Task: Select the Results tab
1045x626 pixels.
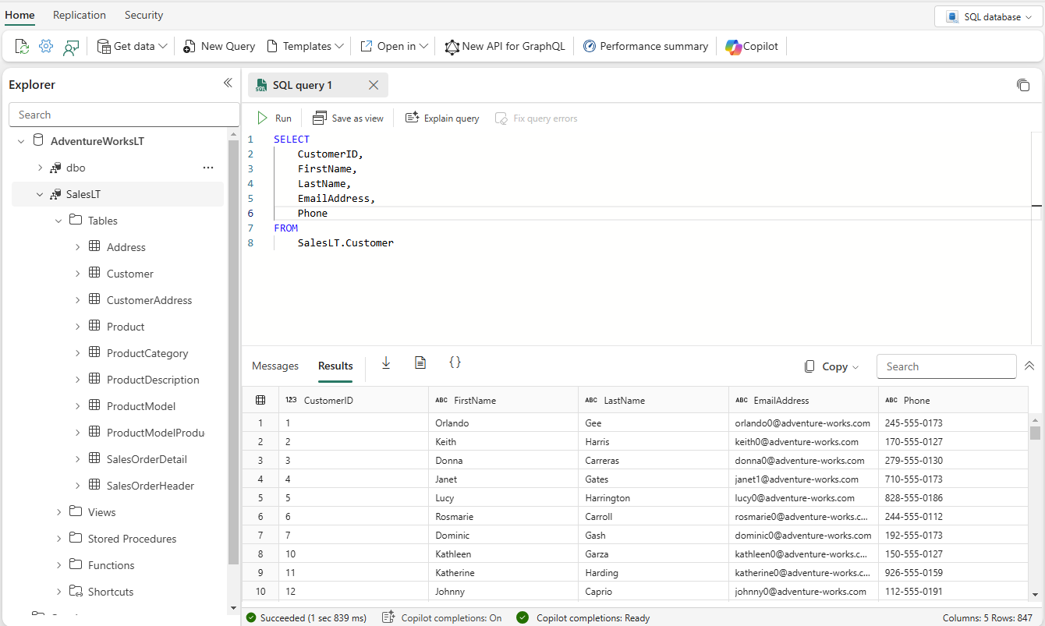Action: pos(335,366)
